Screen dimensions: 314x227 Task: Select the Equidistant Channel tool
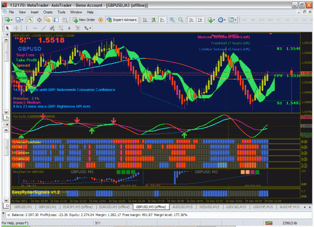tap(52, 28)
